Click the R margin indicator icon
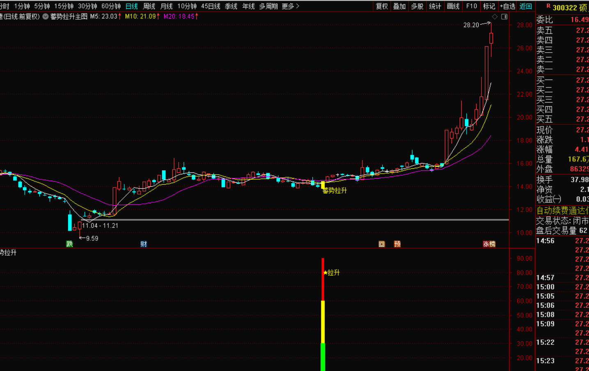 tap(548, 6)
